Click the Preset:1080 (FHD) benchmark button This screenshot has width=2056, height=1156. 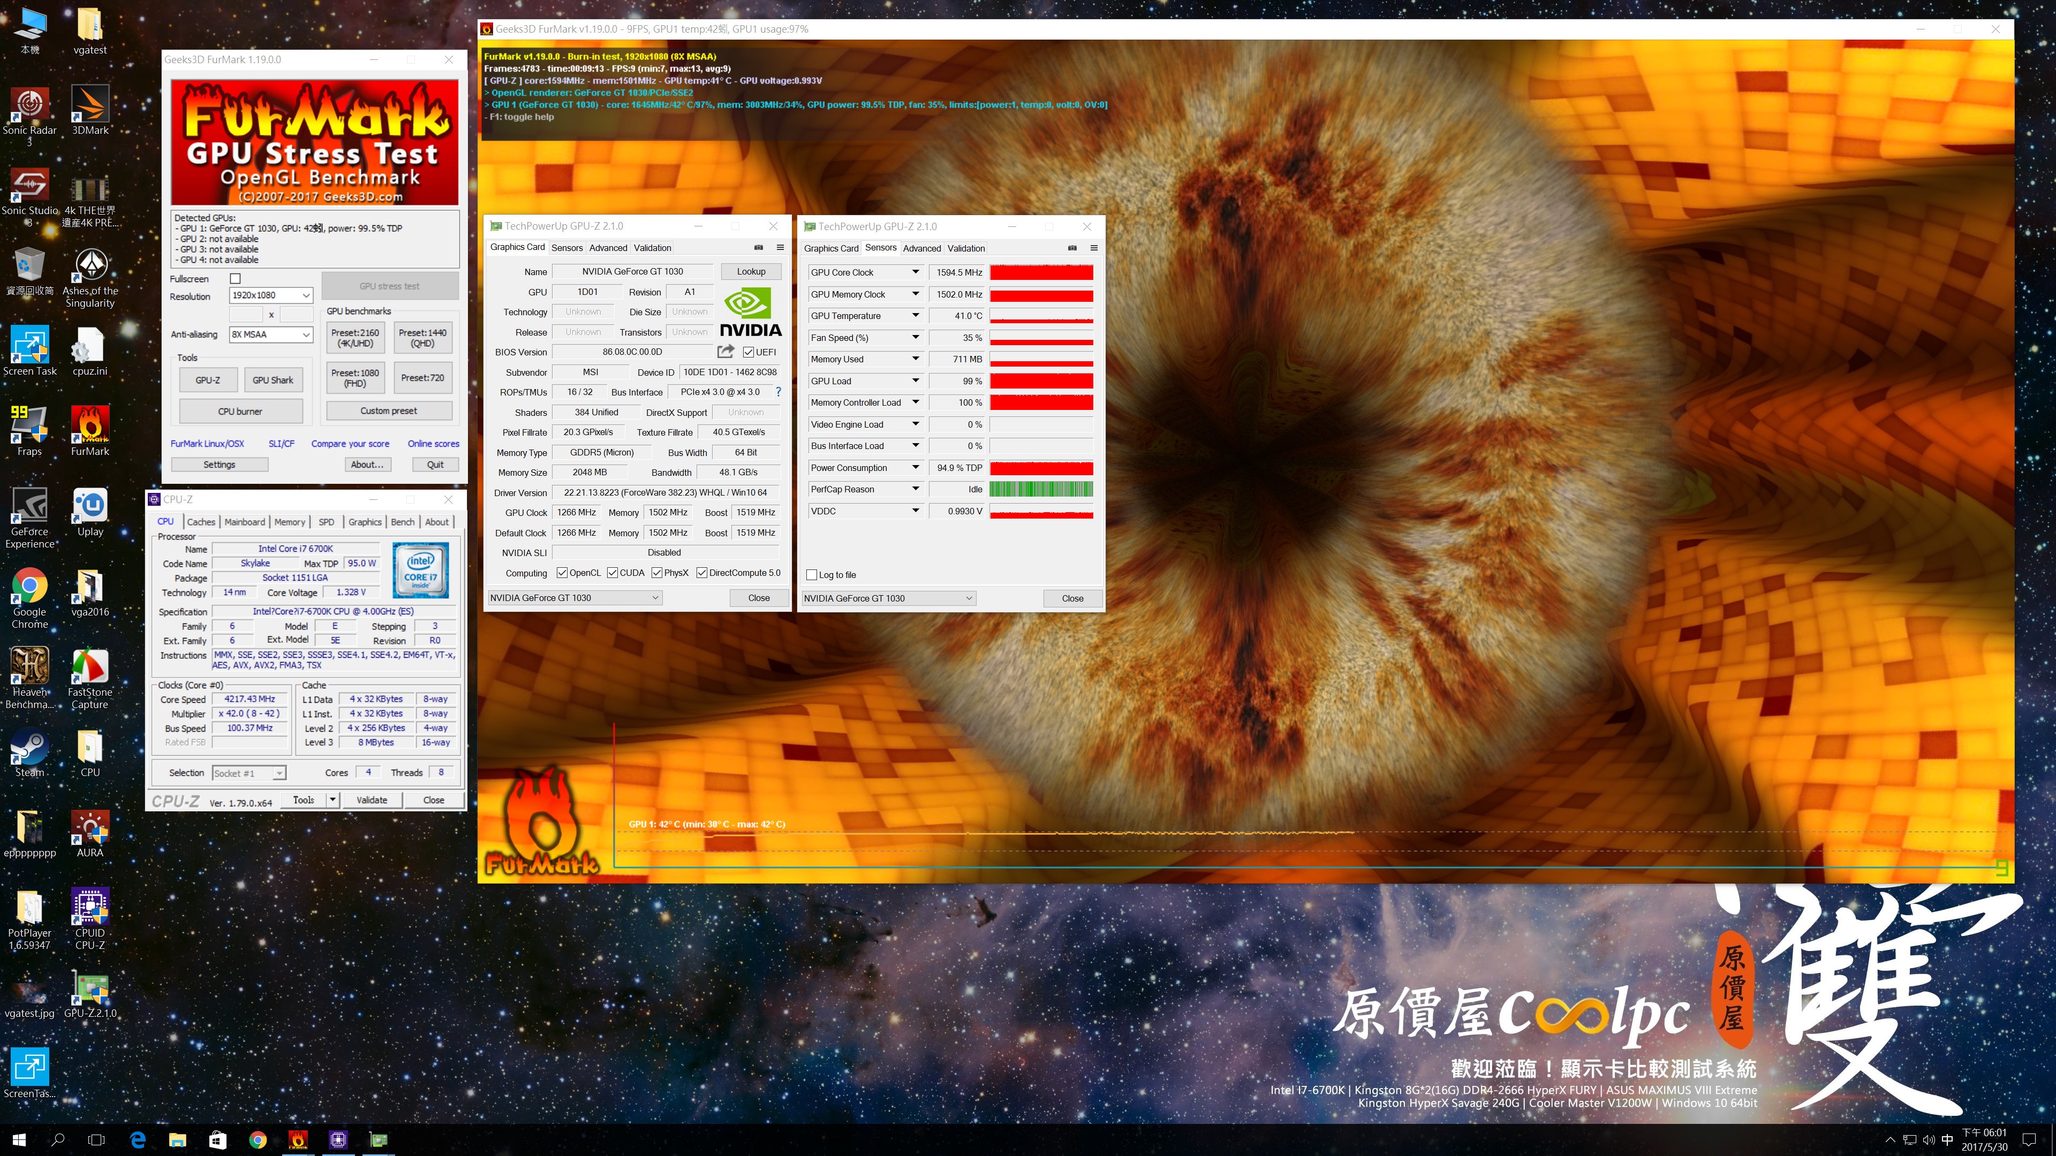(355, 378)
